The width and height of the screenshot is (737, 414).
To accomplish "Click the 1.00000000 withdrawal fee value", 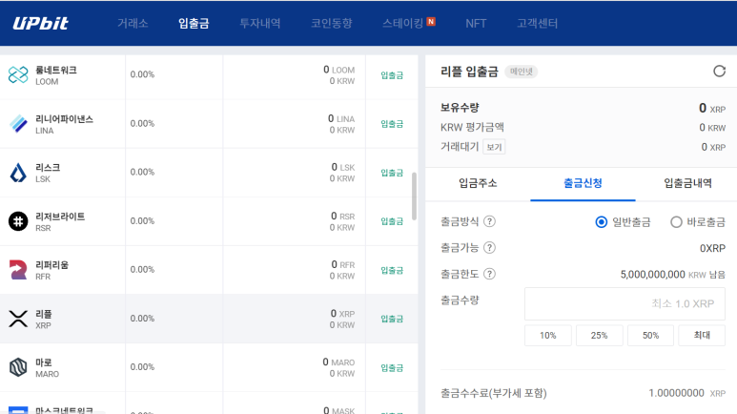I will tap(676, 393).
